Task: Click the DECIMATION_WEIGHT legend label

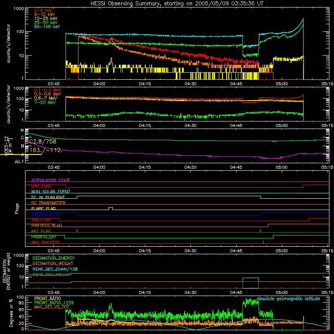Action: (x=53, y=263)
